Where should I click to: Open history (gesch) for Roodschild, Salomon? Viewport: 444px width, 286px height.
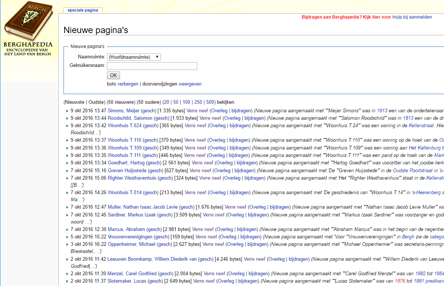(162, 118)
